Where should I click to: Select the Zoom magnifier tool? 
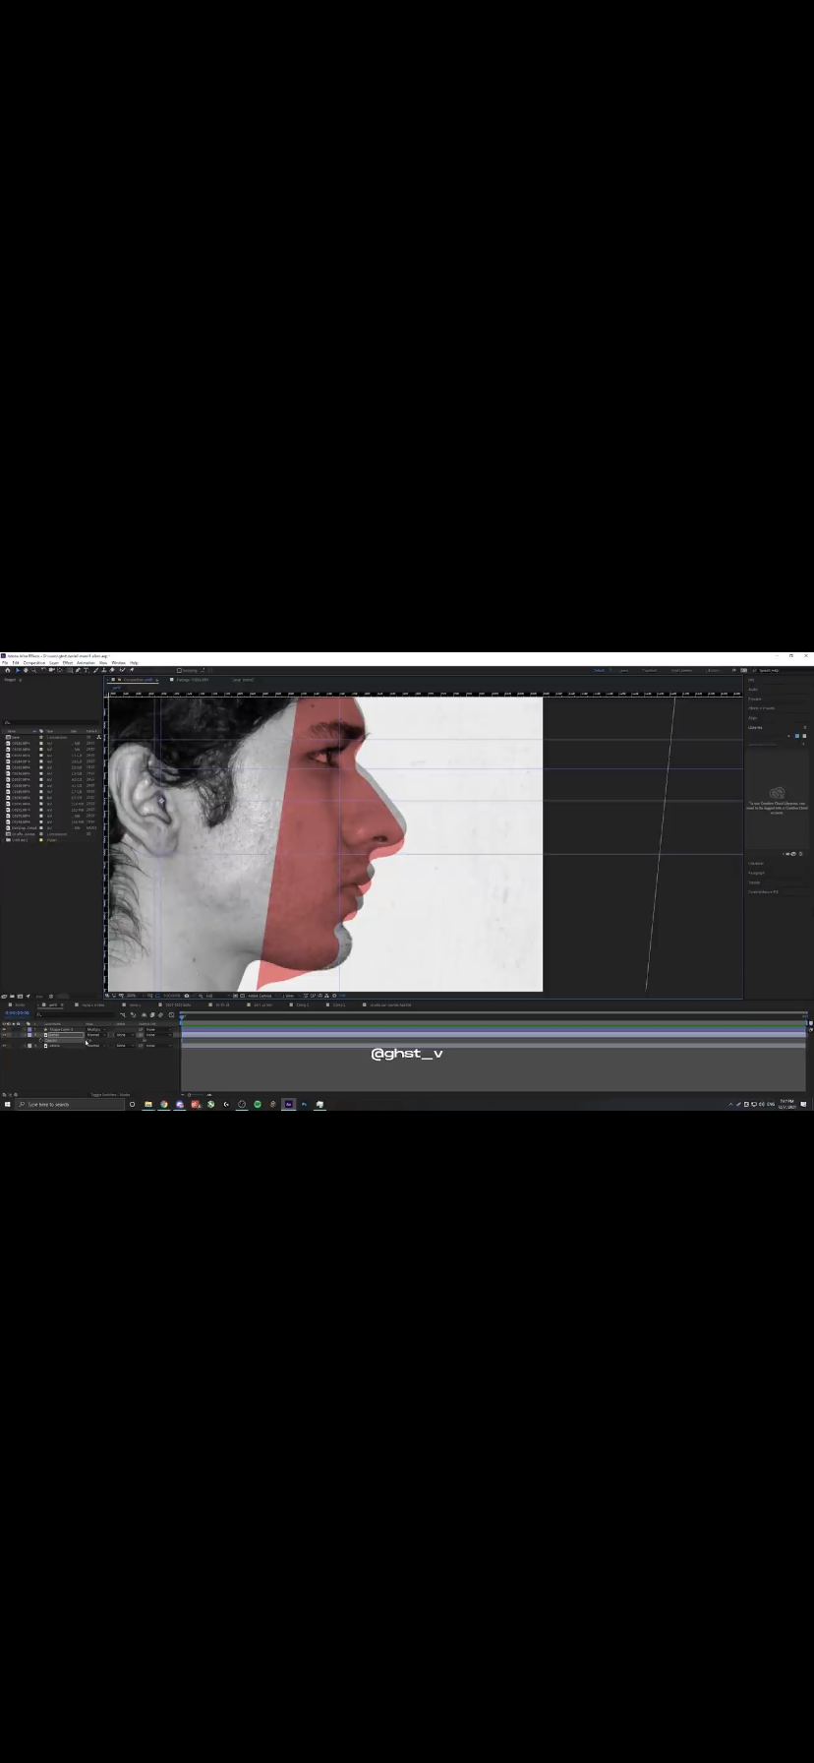point(33,670)
